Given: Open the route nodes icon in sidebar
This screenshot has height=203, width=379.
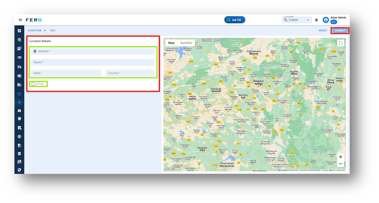Looking at the screenshot, I should pyautogui.click(x=19, y=94).
